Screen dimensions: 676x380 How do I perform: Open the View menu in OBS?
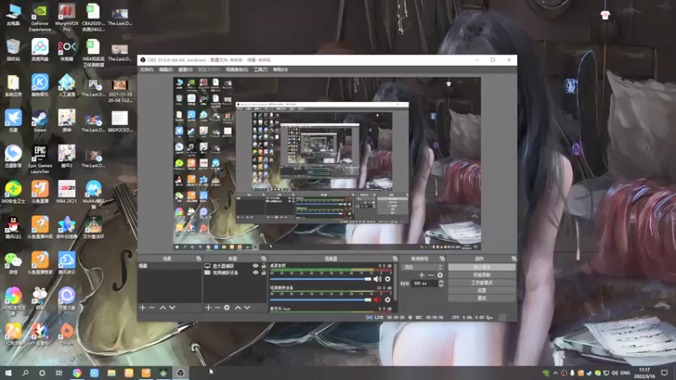185,70
